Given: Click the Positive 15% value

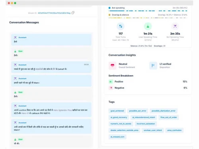Looking at the screenshot, I should pyautogui.click(x=185, y=81).
